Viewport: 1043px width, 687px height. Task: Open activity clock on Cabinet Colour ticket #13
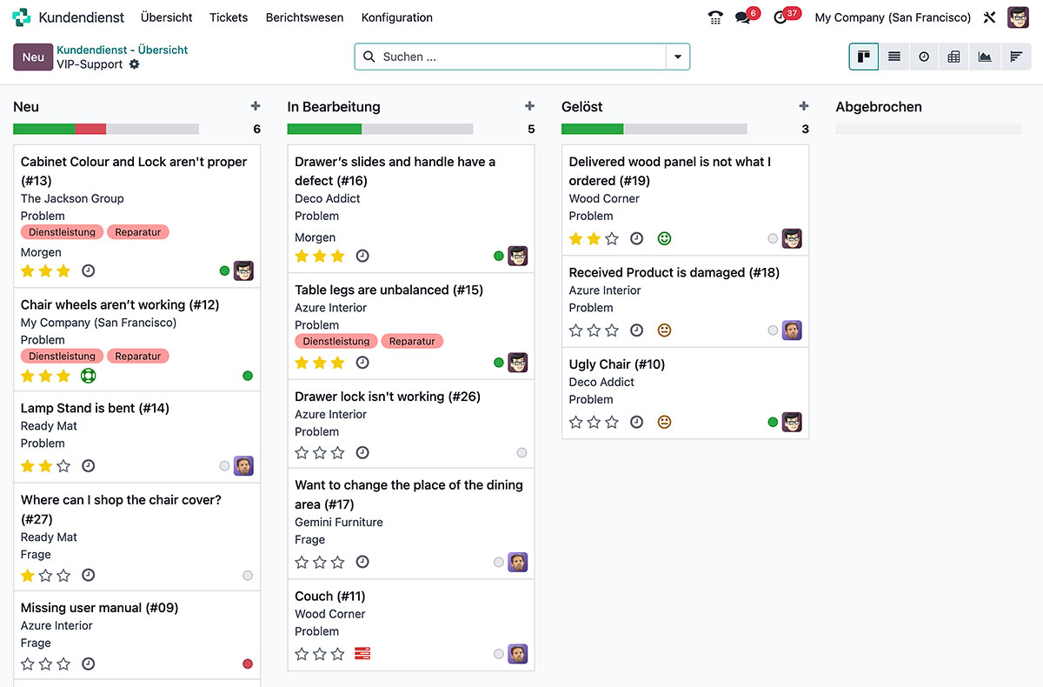[88, 271]
